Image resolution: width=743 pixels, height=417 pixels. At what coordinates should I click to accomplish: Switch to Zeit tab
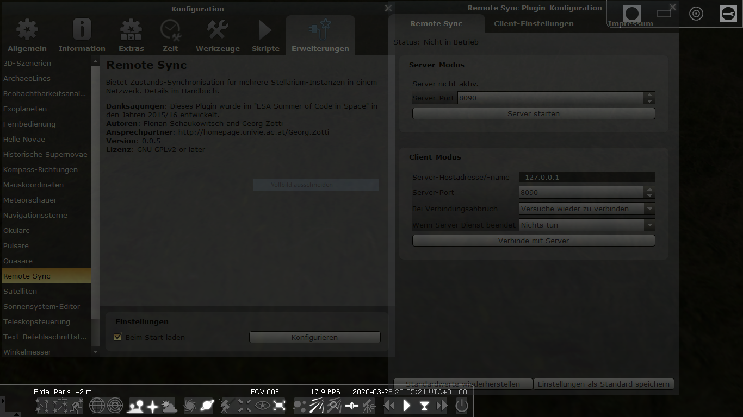pos(170,36)
